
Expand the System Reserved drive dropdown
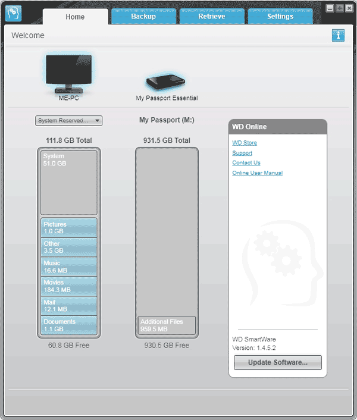pos(68,121)
